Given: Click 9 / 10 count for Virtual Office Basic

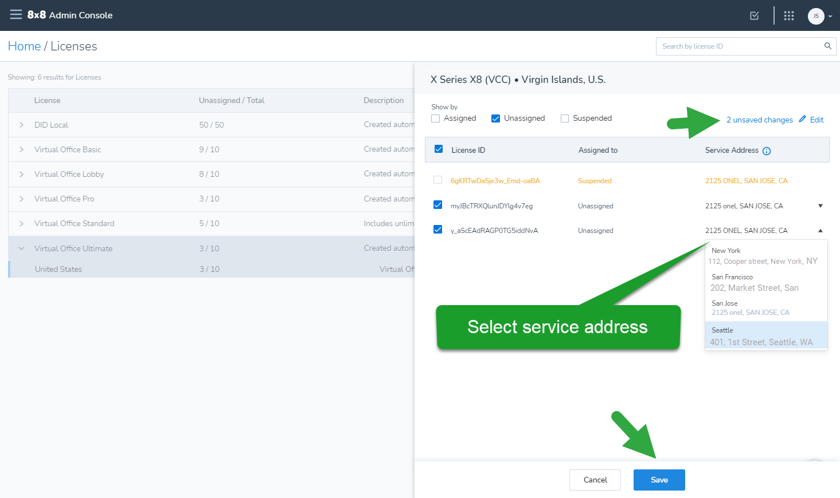Looking at the screenshot, I should point(209,149).
